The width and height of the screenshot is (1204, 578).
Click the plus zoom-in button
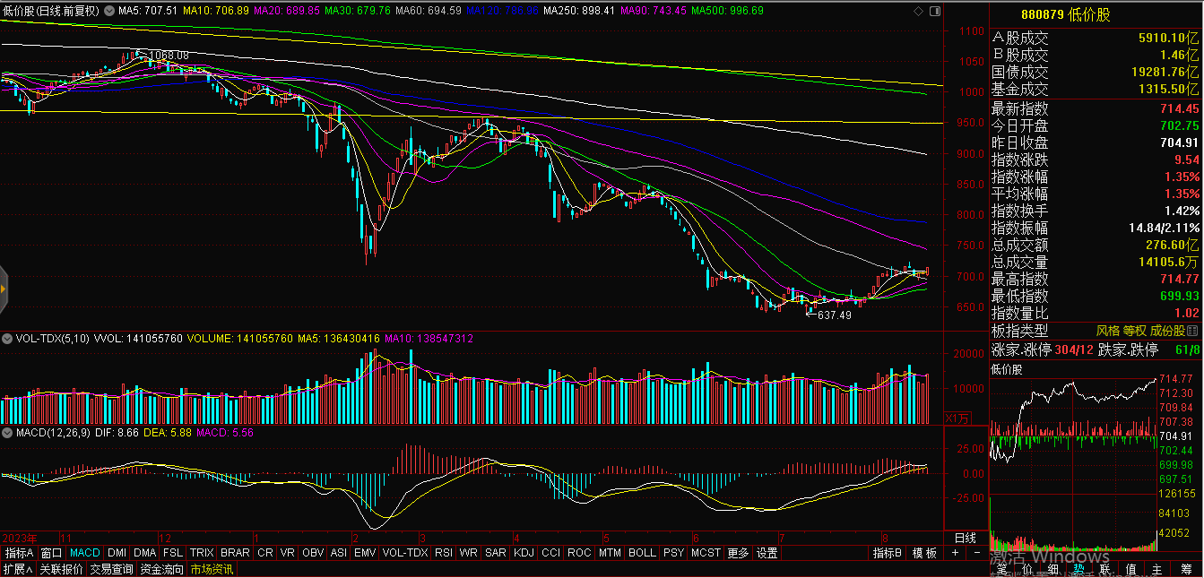954,554
